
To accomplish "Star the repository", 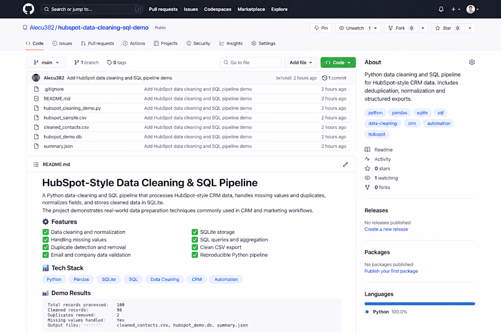I will pyautogui.click(x=447, y=28).
